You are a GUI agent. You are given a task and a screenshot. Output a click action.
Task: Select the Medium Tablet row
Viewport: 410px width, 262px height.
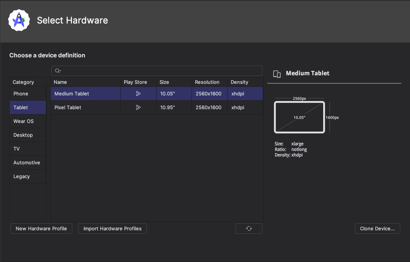[x=85, y=94]
